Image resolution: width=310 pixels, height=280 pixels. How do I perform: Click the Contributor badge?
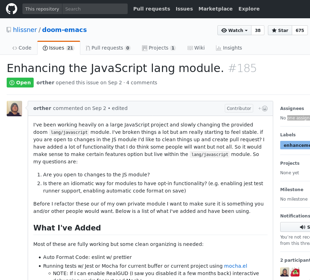point(239,108)
